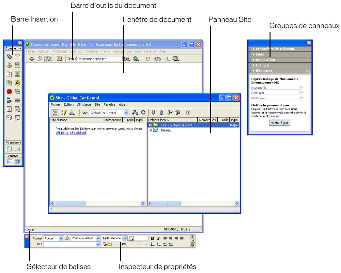The height and width of the screenshot is (273, 341).
Task: Connect to remote host in Site window
Action: click(x=135, y=113)
